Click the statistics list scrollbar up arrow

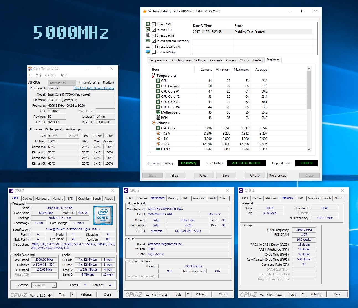(309, 69)
